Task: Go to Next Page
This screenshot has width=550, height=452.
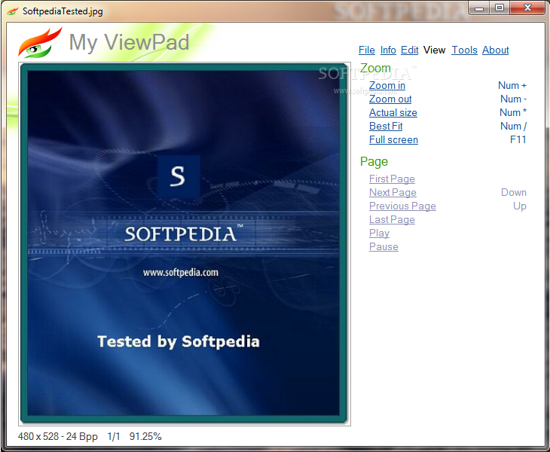Action: [x=393, y=193]
